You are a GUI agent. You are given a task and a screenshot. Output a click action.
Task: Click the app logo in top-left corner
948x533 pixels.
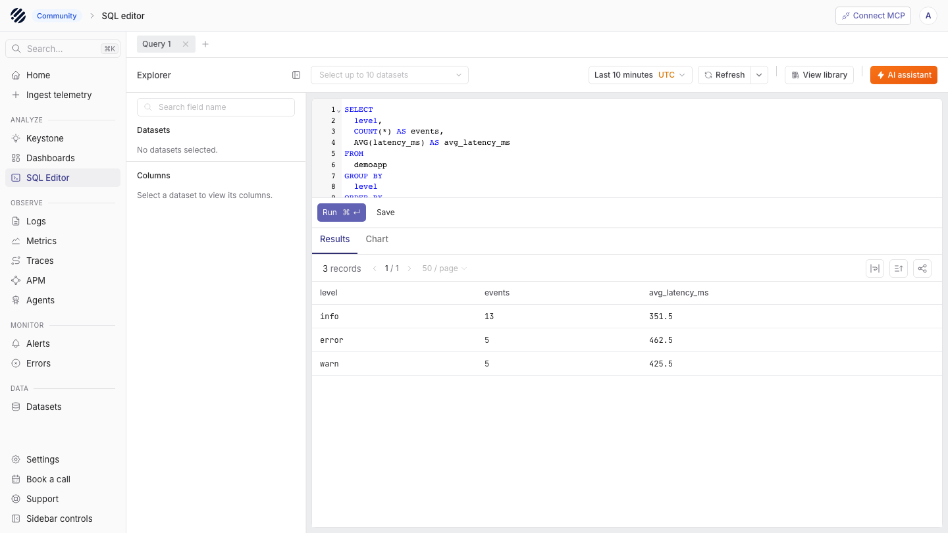[x=18, y=16]
